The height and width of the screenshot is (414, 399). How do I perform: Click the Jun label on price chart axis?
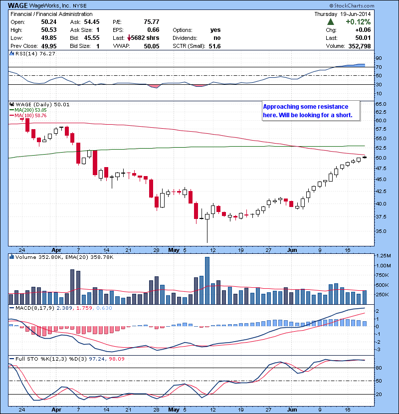[x=292, y=250]
